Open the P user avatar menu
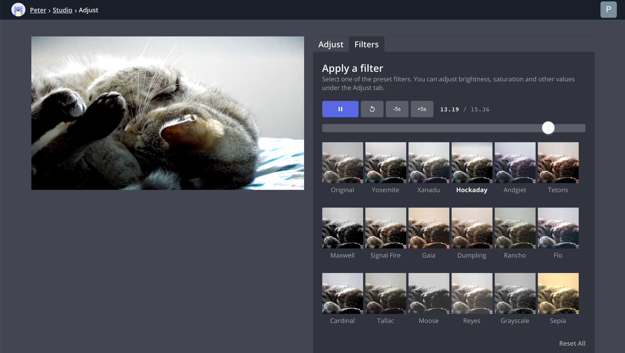The image size is (625, 353). click(608, 9)
